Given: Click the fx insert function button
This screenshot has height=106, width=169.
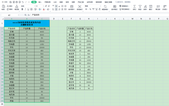Looking at the screenshot, I should click(29, 15).
